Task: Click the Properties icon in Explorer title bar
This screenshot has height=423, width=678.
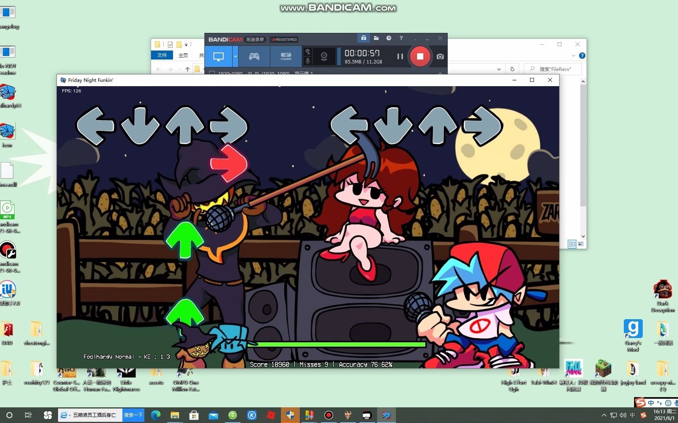Action: point(170,44)
